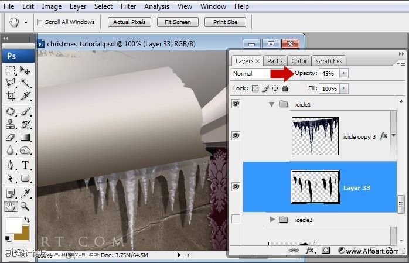
Task: Open the Layers panel options menu
Action: click(x=401, y=63)
